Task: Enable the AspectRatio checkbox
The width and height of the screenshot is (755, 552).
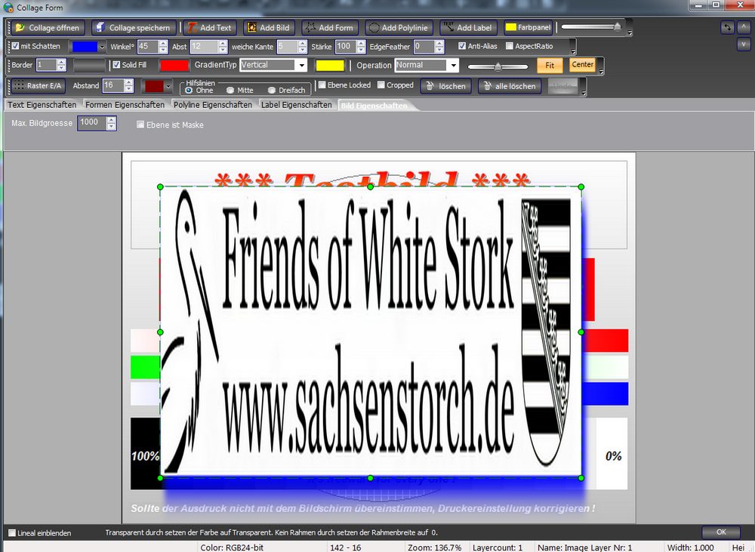Action: coord(510,46)
